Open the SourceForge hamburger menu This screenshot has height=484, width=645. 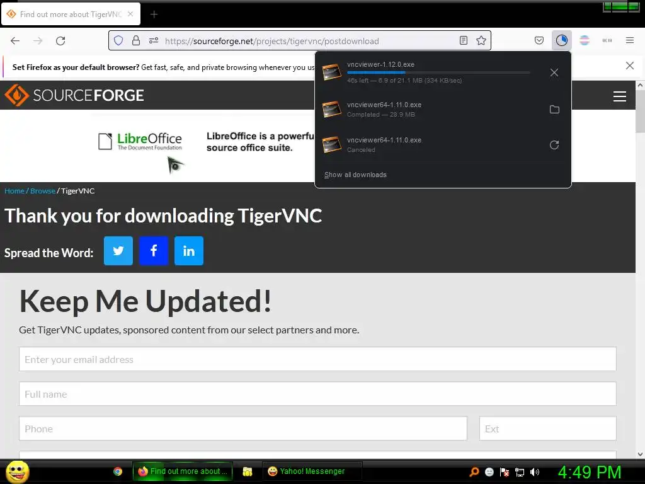(620, 96)
